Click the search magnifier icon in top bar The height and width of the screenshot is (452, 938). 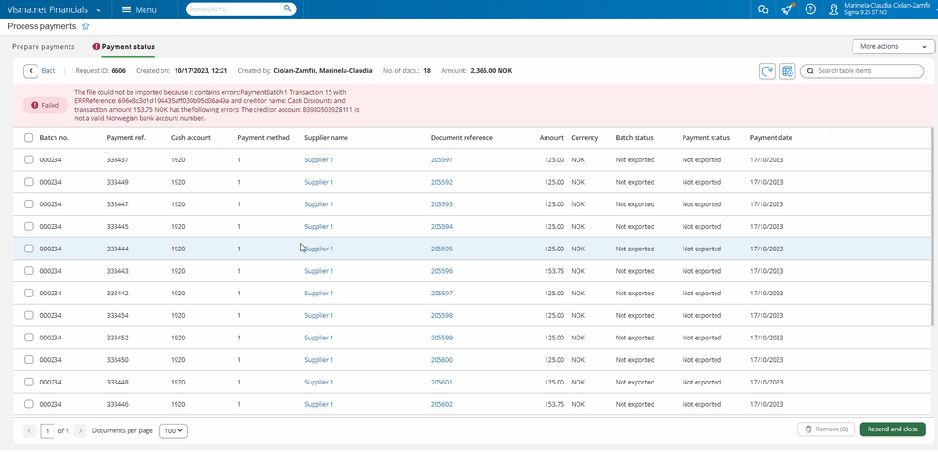click(287, 9)
